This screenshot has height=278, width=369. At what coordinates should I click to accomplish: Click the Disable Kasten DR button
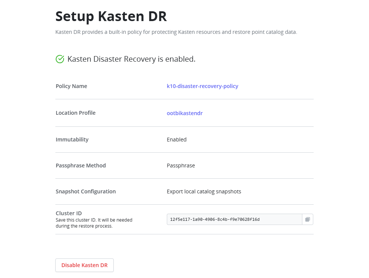click(x=84, y=265)
